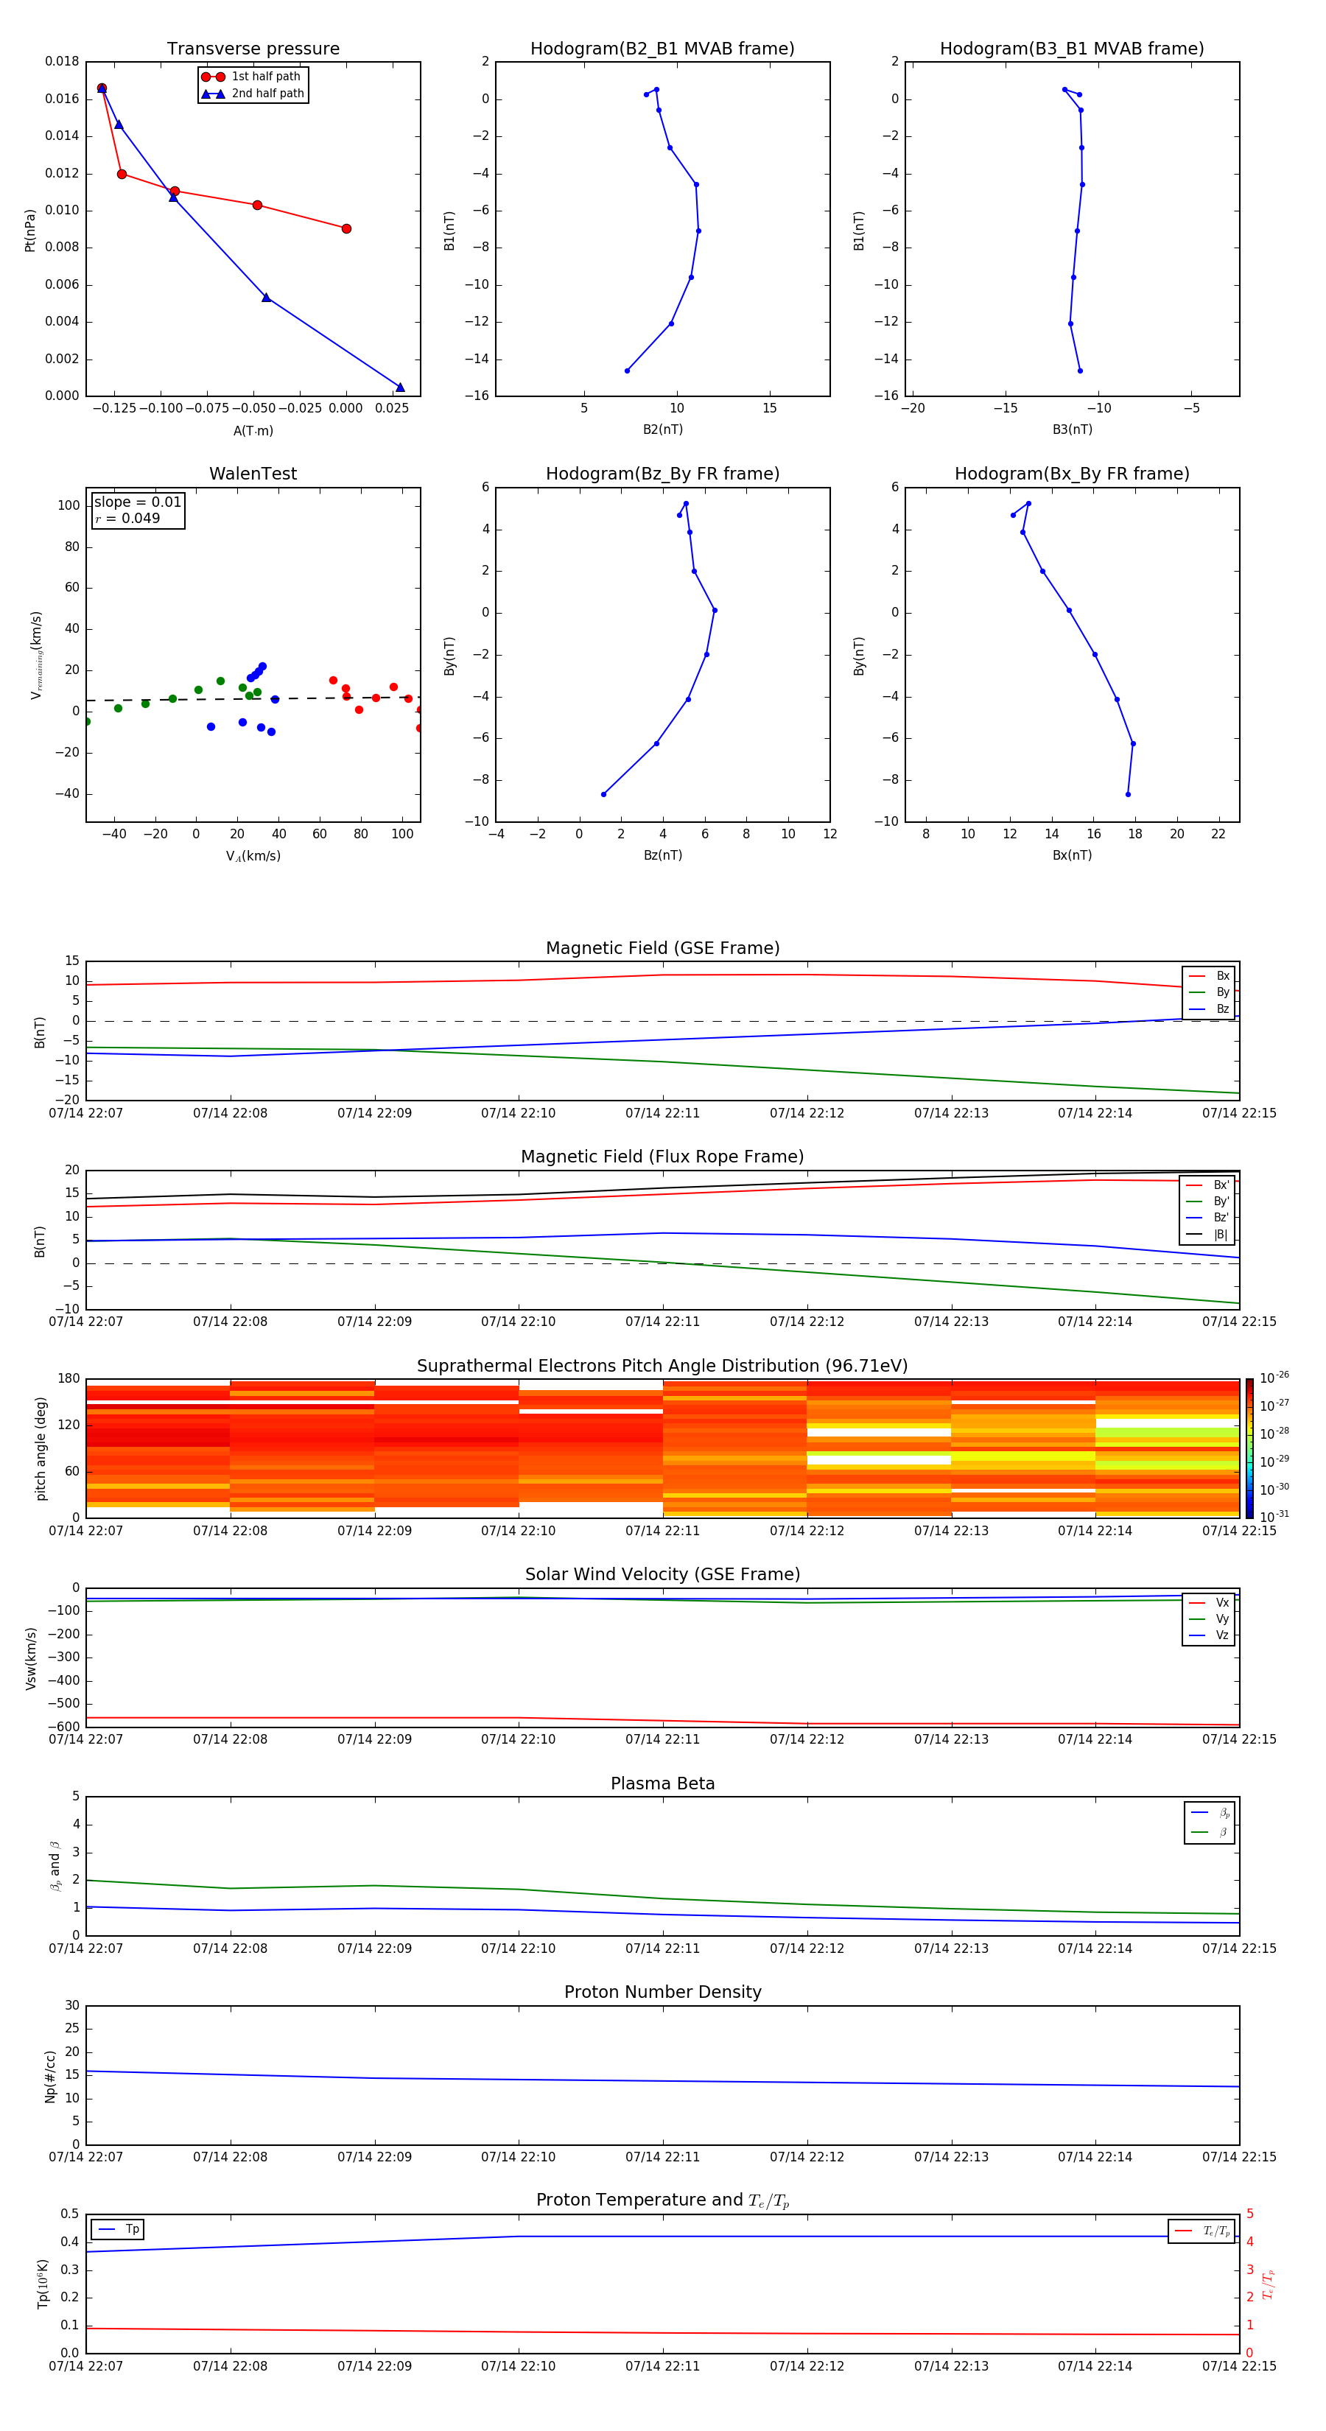The width and height of the screenshot is (1326, 2431).
Task: Click the 'Bx(nT)' axis label
Action: point(1072,855)
